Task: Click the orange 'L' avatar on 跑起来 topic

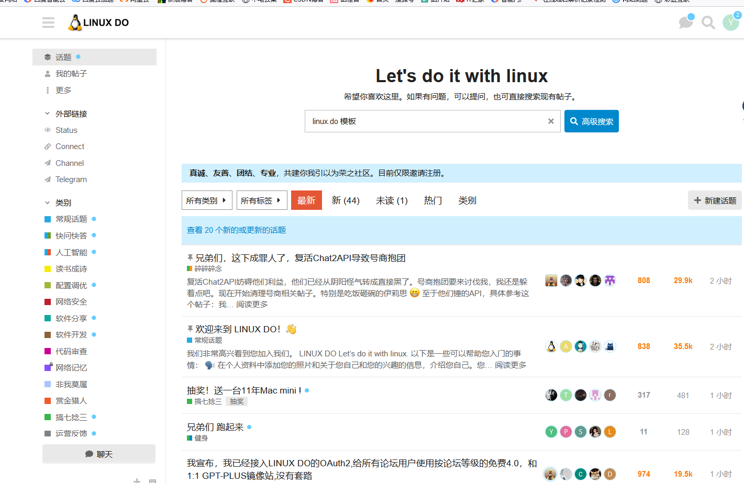Action: (x=610, y=432)
